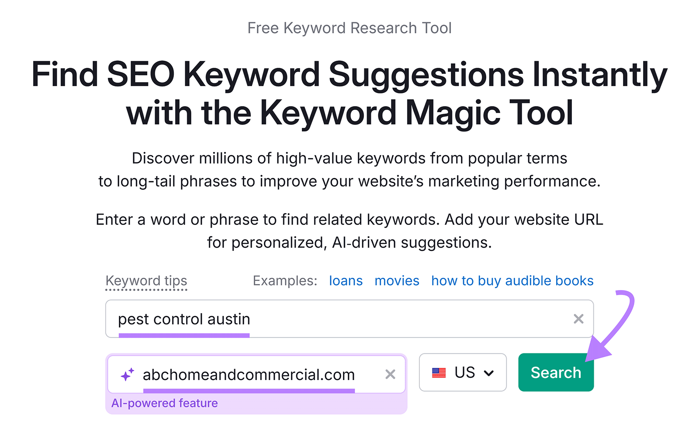
Task: Click the green Search button
Action: coord(555,372)
